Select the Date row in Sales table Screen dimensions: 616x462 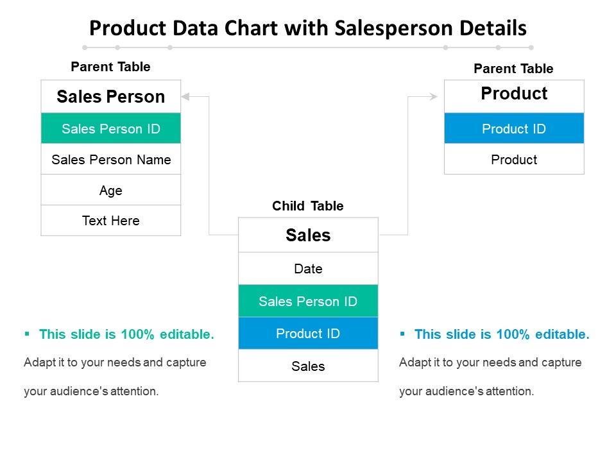[x=308, y=269]
